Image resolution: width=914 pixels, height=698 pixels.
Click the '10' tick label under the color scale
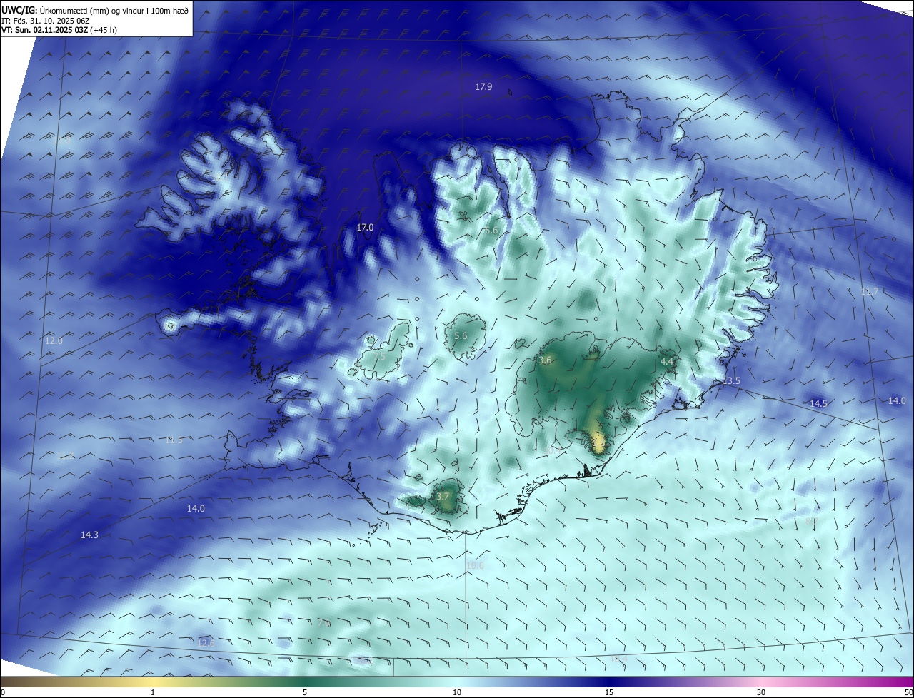457,692
